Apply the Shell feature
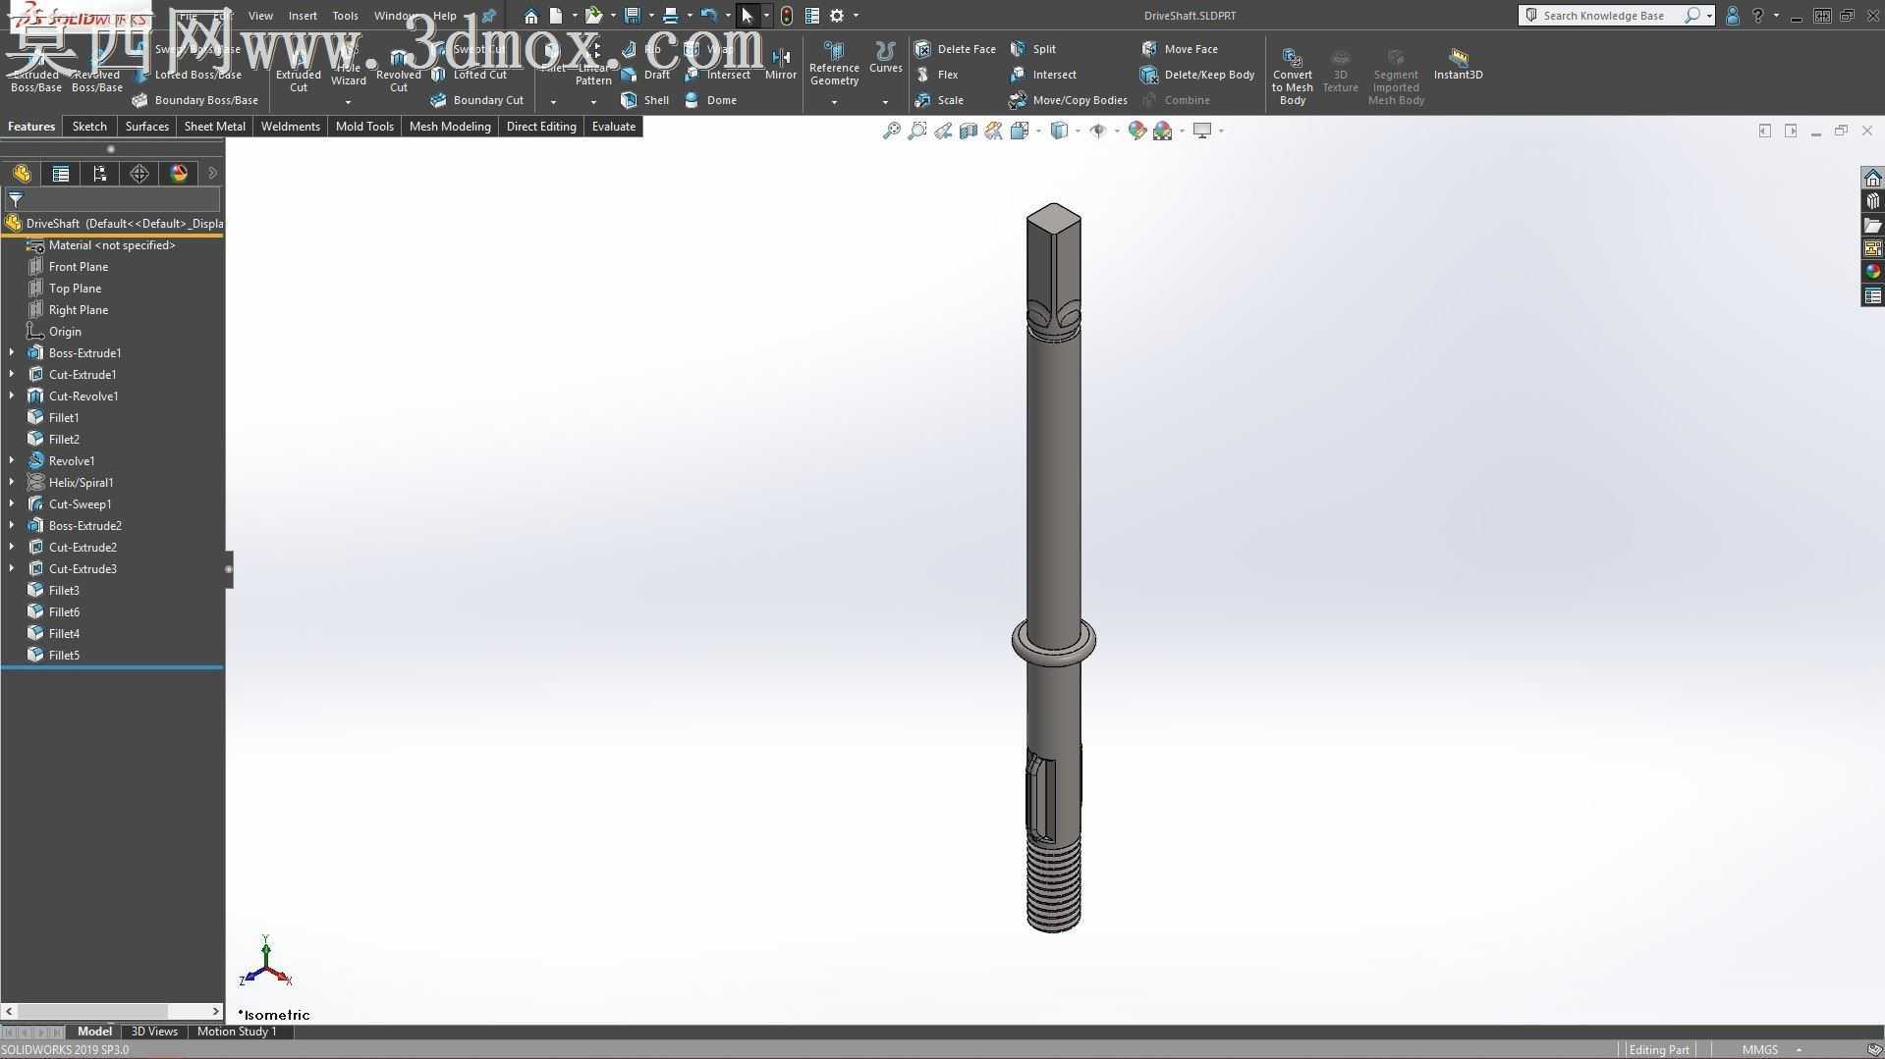 point(645,100)
